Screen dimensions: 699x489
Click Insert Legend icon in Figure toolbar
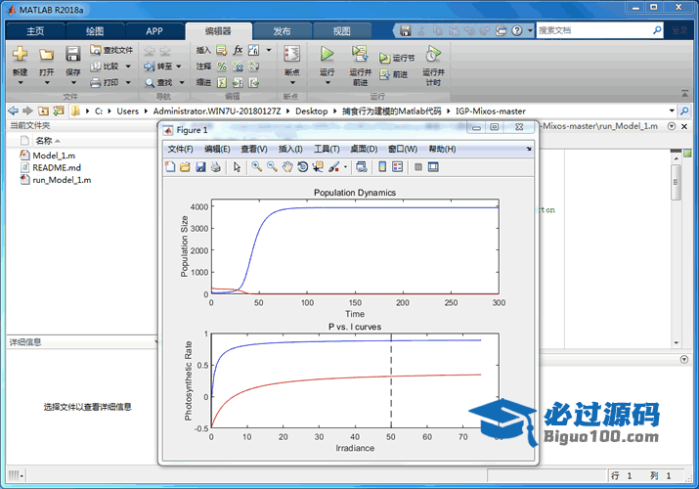397,166
